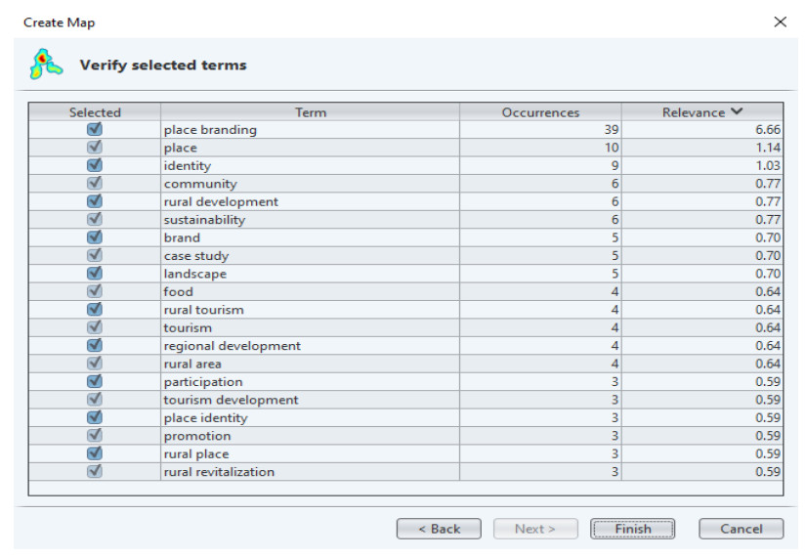Deselect the 'rural development' checkbox

pos(95,202)
